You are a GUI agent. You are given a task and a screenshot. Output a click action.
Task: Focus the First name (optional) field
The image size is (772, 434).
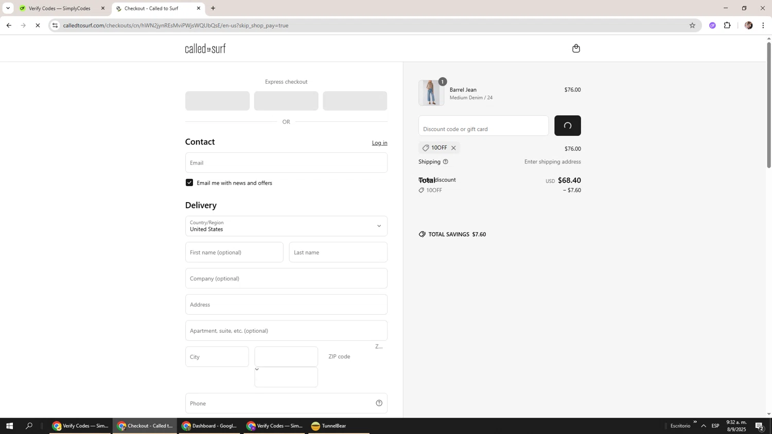tap(234, 252)
